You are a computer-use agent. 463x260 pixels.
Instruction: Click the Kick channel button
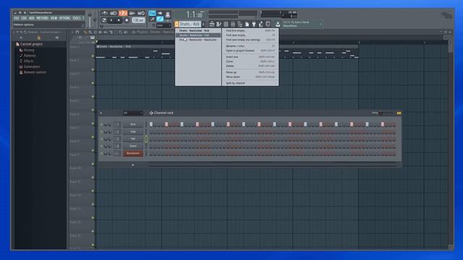(133, 124)
